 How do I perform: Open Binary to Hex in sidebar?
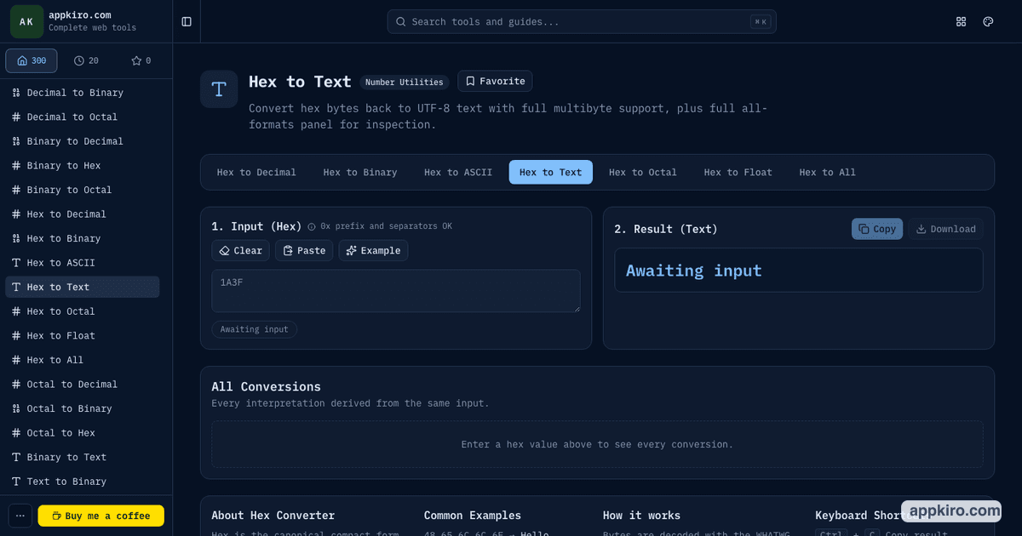point(83,165)
